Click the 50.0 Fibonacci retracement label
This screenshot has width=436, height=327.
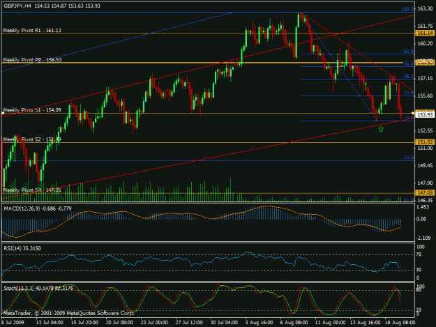pyautogui.click(x=409, y=63)
